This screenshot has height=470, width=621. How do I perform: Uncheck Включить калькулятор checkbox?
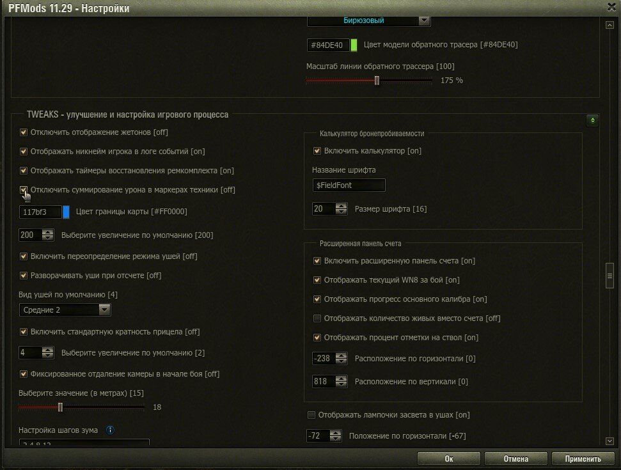317,151
